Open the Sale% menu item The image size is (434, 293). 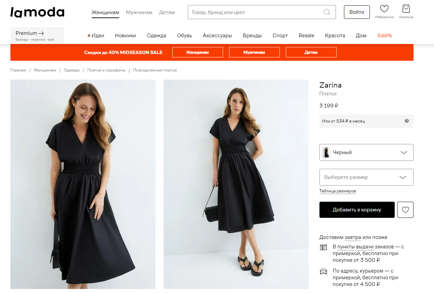384,36
